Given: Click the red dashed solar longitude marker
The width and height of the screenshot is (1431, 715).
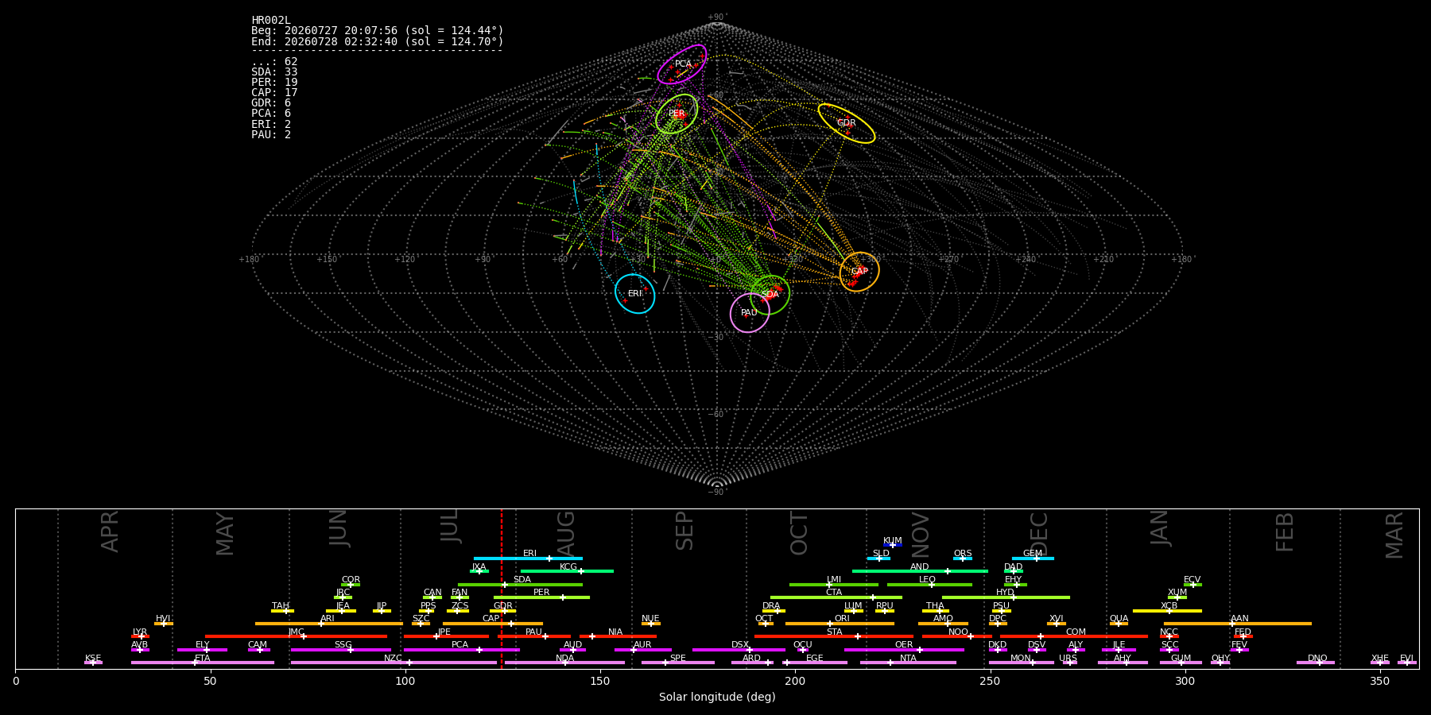Looking at the screenshot, I should [x=502, y=589].
